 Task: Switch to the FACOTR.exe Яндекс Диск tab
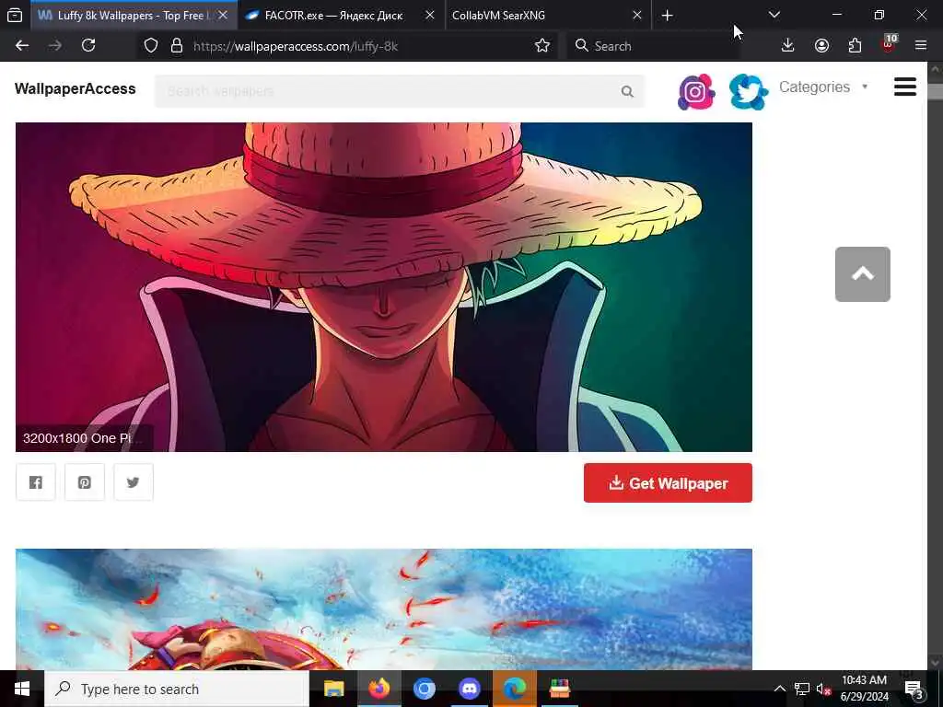[x=342, y=15]
